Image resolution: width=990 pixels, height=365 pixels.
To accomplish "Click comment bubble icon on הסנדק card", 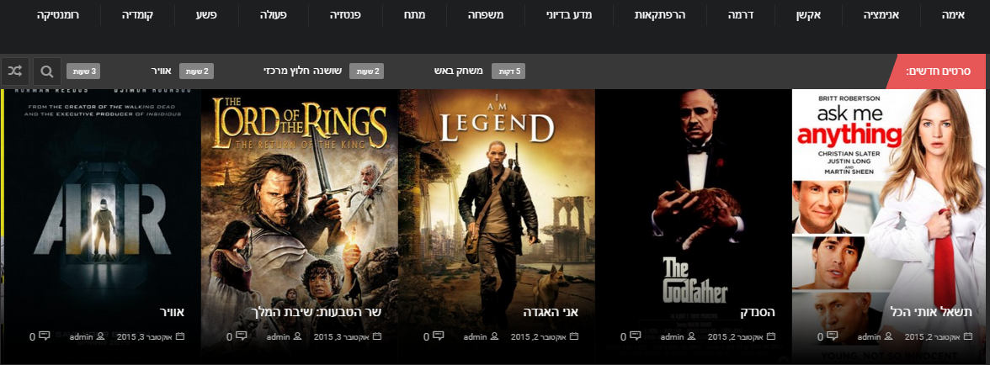I will click(635, 336).
